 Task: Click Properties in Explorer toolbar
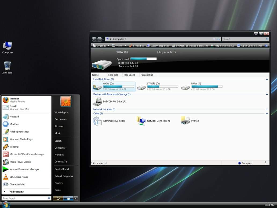(136, 46)
